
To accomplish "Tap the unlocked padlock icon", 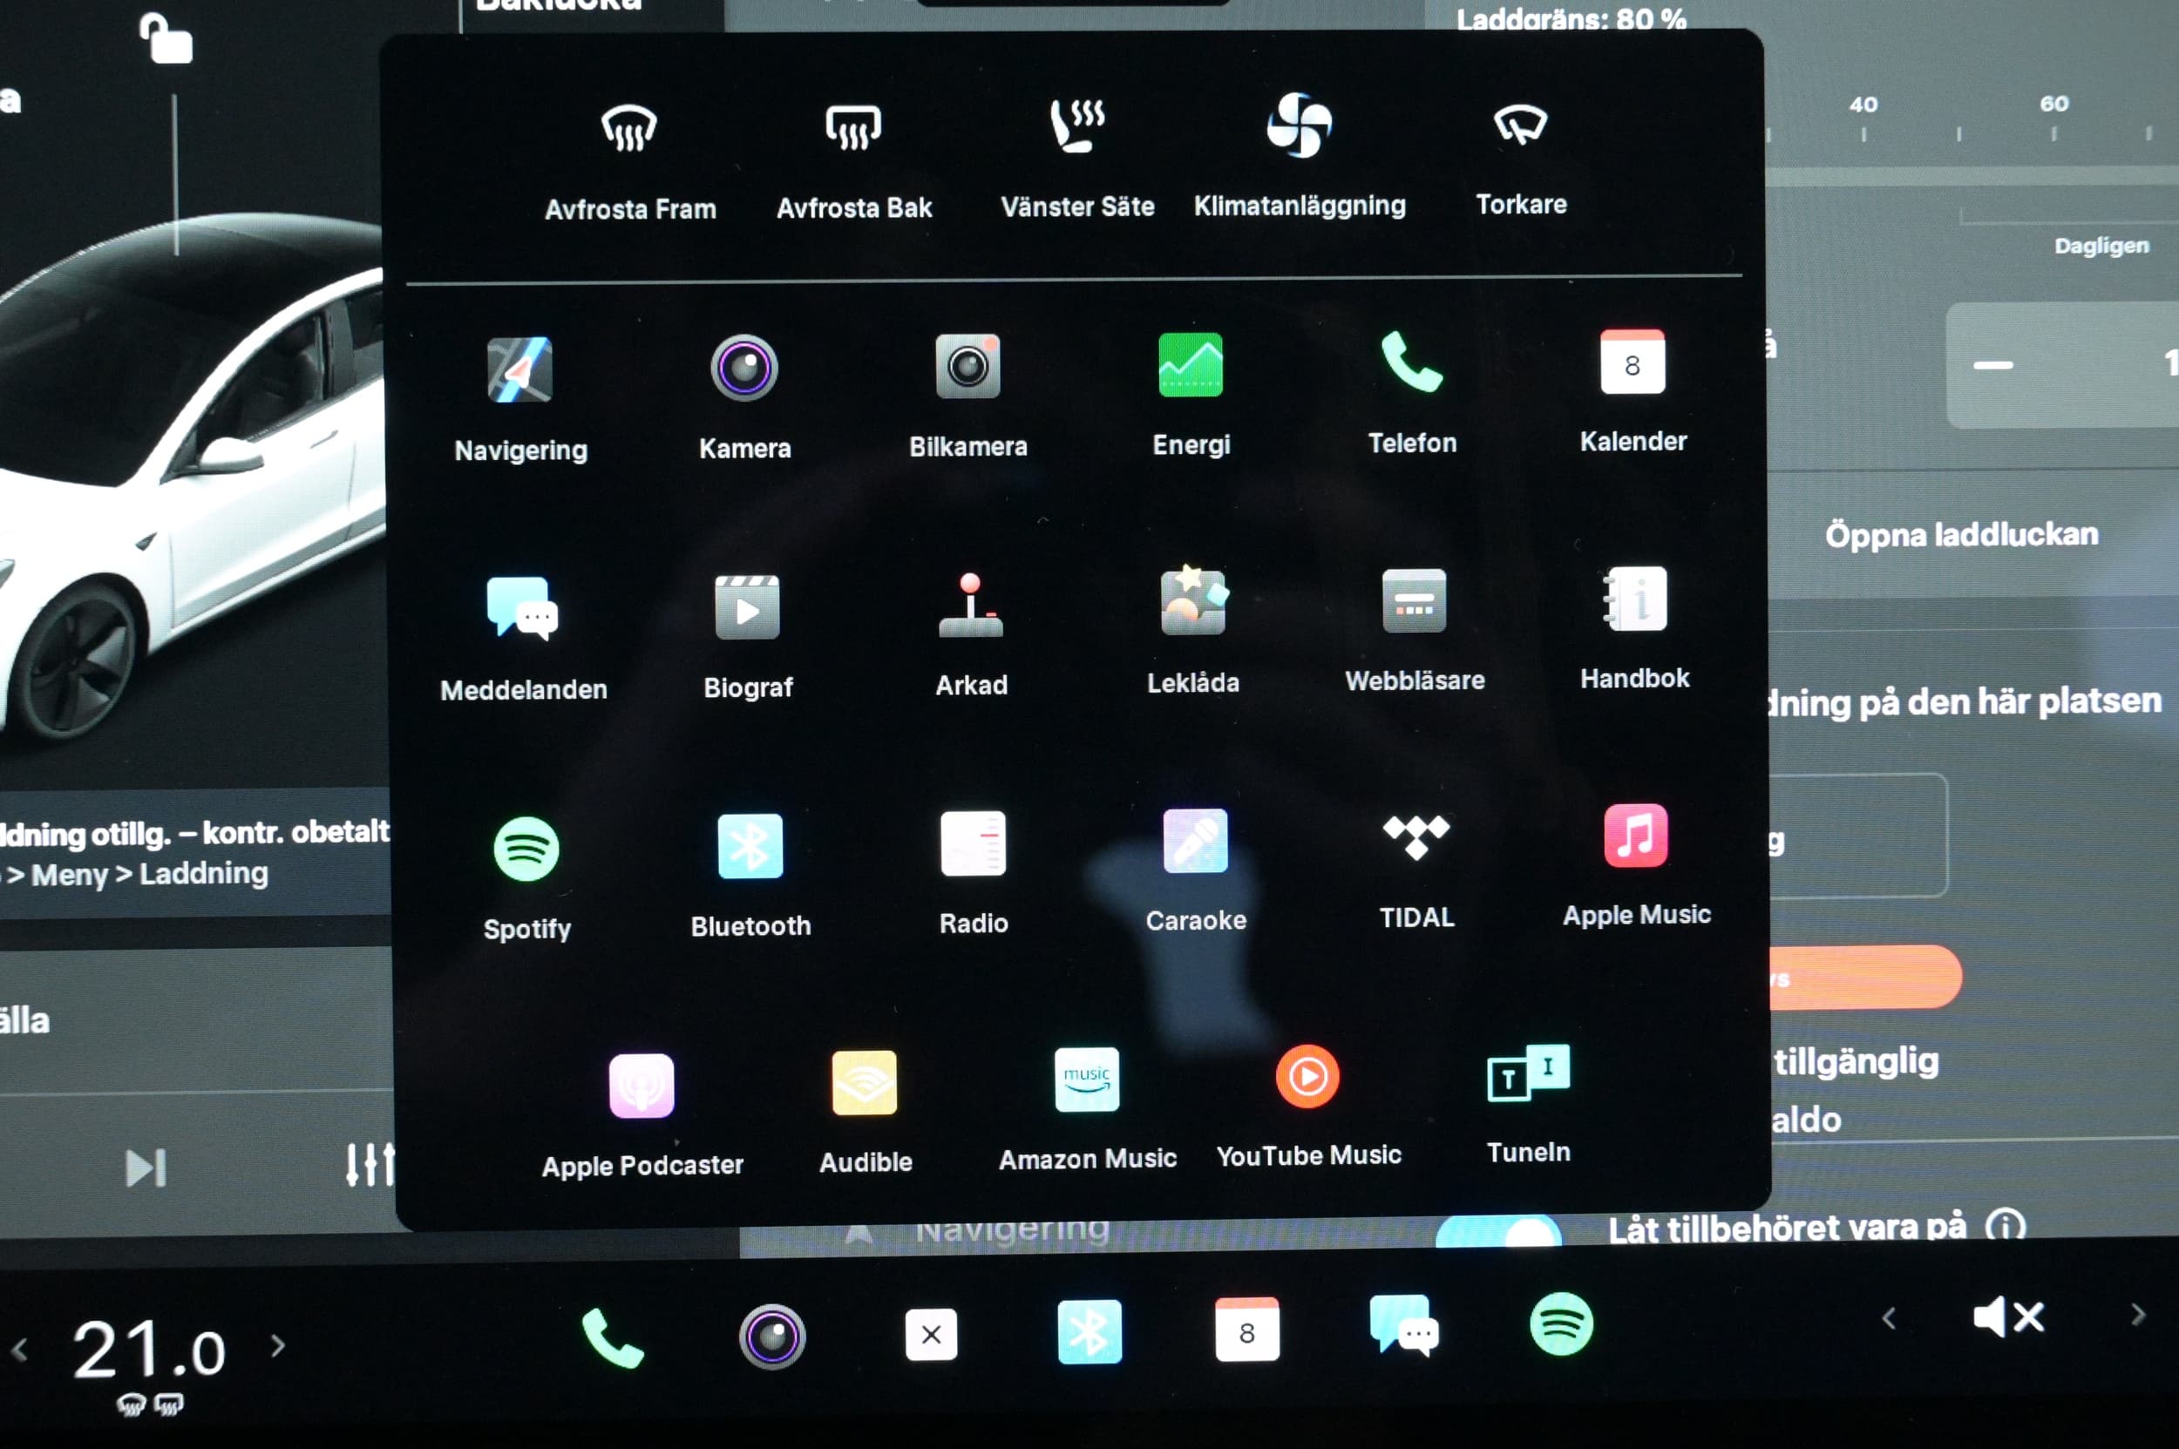I will (166, 39).
